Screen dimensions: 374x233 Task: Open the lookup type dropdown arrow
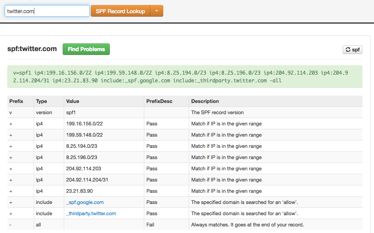(x=157, y=11)
